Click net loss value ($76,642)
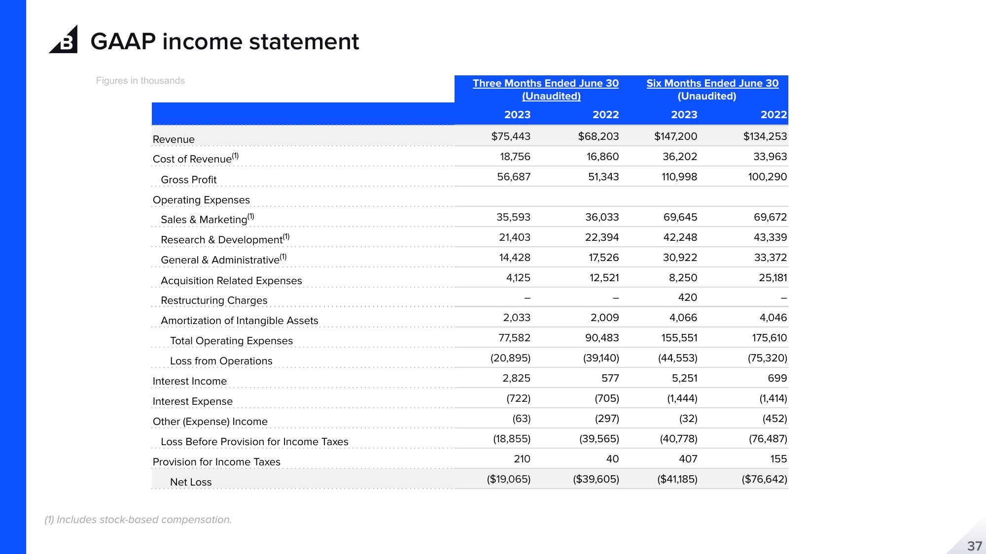 (x=765, y=479)
